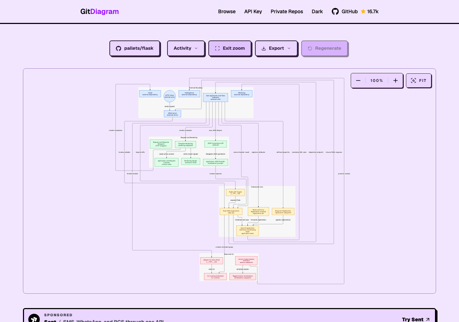Select Request and Response Wrappers node
Screen dimensions: 459x322
pyautogui.click(x=161, y=144)
